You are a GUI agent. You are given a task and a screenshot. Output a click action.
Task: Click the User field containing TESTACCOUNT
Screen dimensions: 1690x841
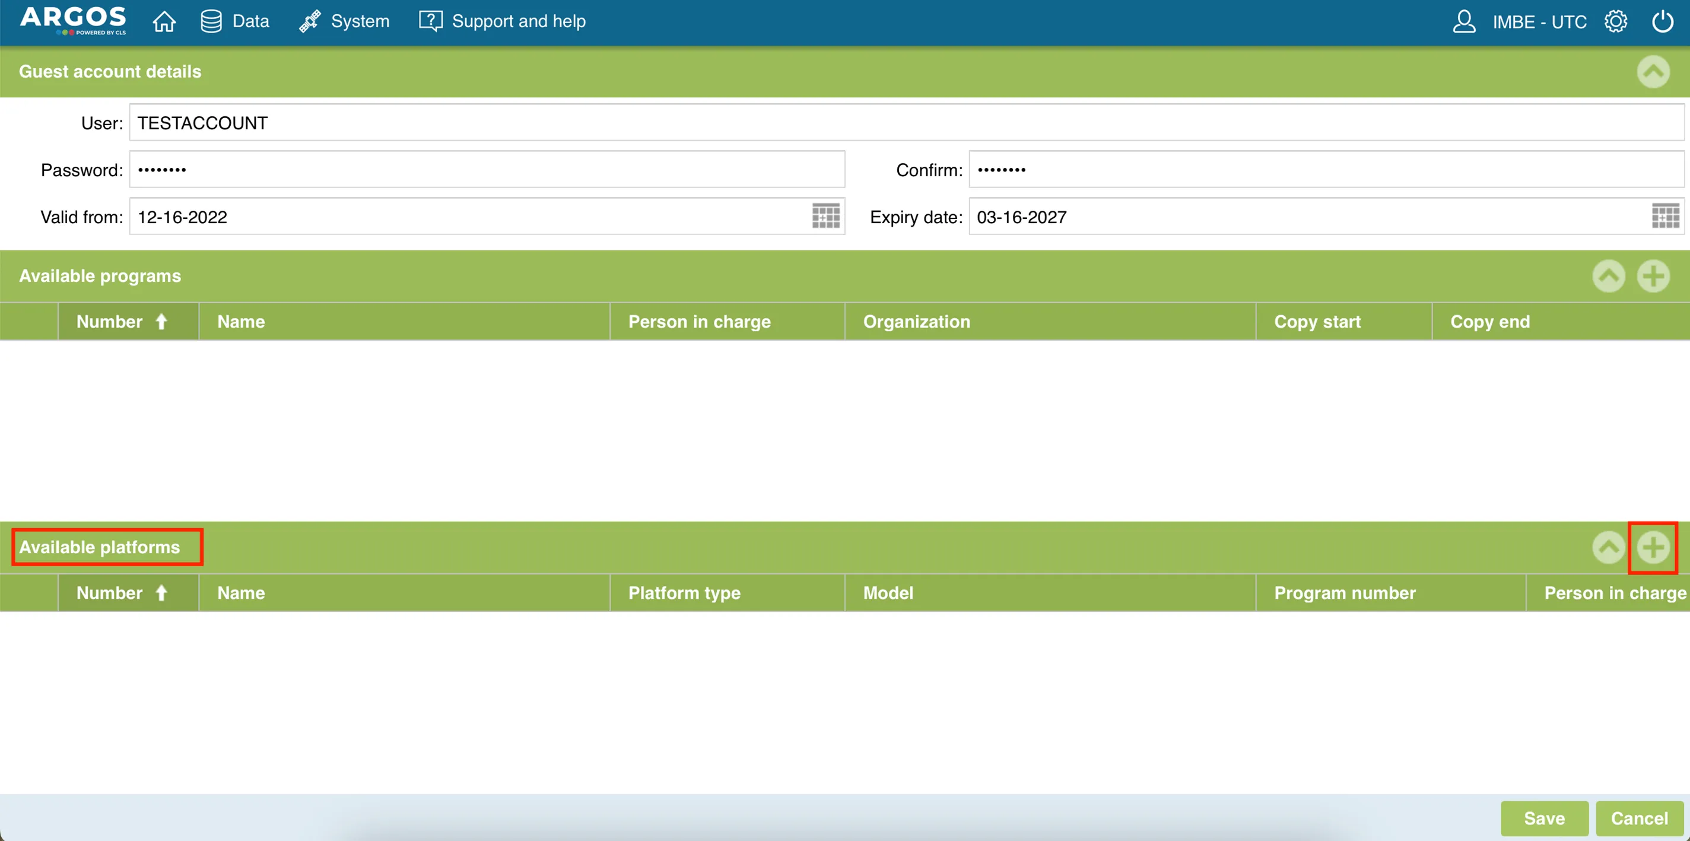click(906, 123)
